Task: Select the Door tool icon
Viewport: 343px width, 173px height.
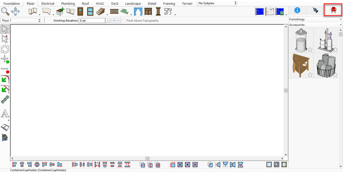Action: click(x=80, y=12)
